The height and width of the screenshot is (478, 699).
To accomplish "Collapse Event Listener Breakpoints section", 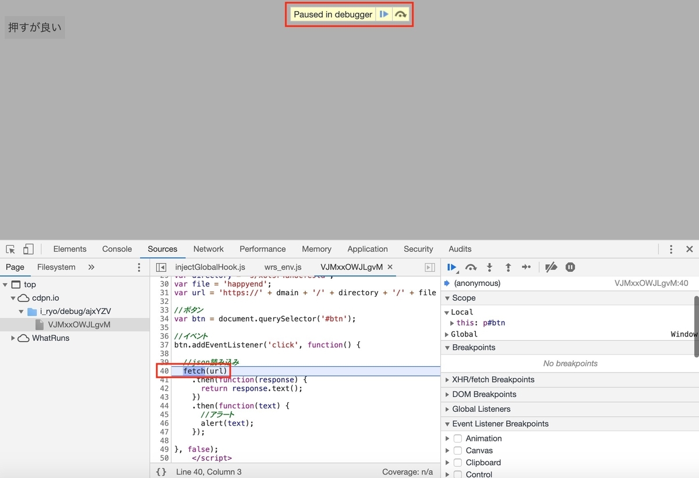I will 447,424.
